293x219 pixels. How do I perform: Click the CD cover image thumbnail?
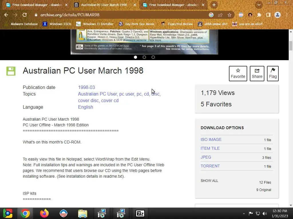pyautogui.click(x=144, y=42)
